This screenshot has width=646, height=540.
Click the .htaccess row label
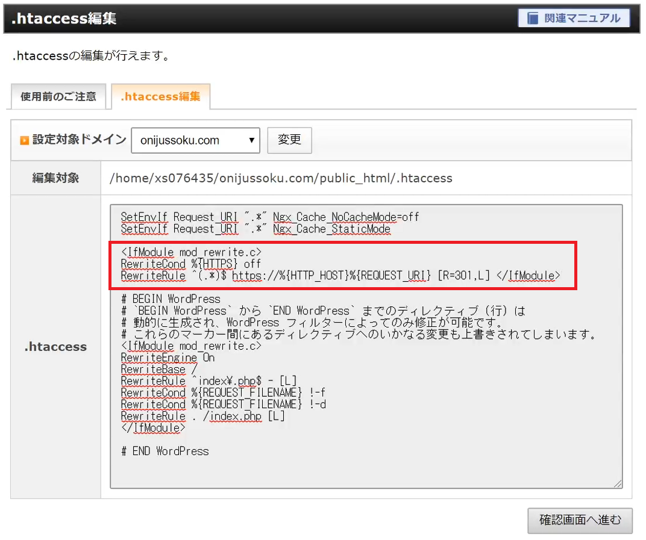(55, 347)
